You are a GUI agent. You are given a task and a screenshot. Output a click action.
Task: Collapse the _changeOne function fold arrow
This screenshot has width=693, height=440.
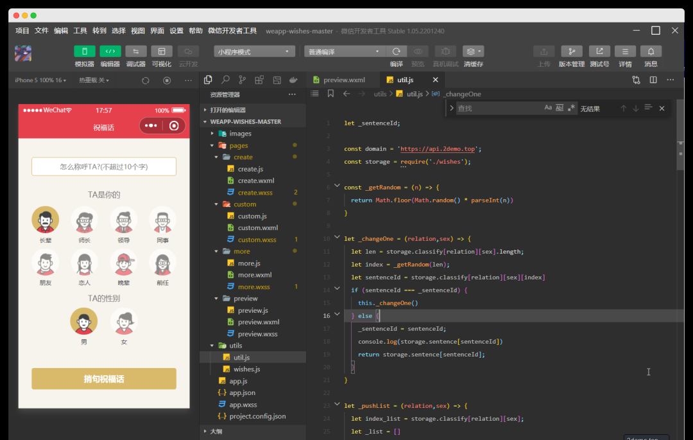[338, 238]
